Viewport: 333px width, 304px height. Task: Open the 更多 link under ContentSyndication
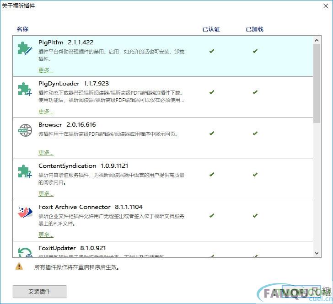pyautogui.click(x=46, y=194)
